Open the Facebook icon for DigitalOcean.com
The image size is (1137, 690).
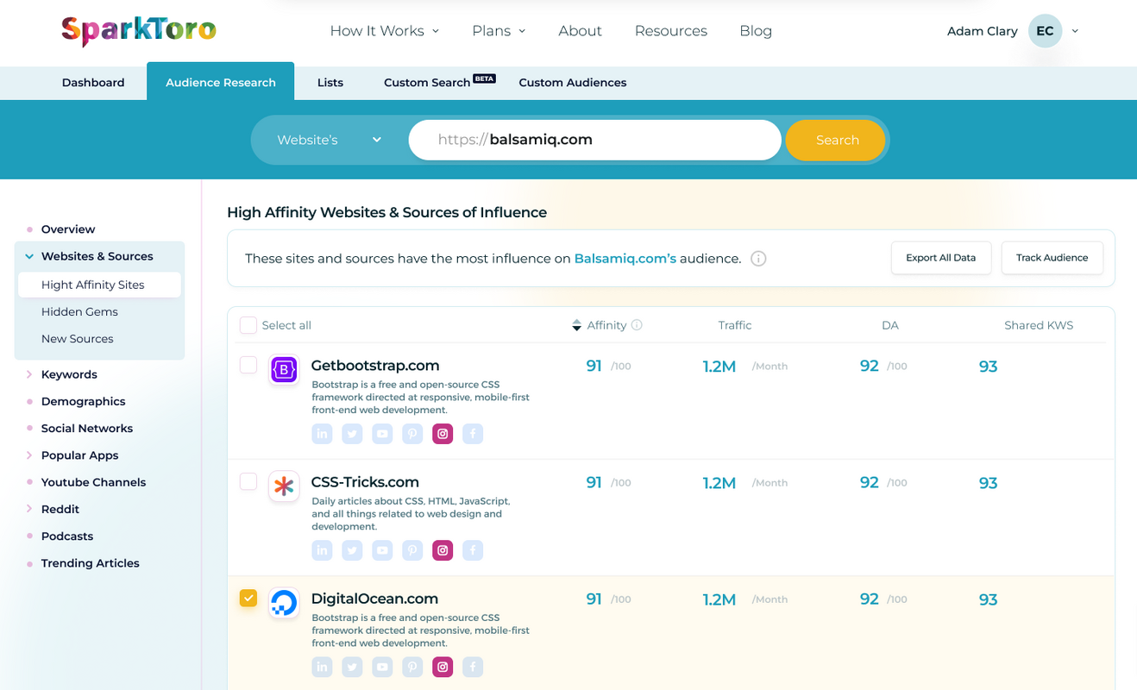pos(473,667)
